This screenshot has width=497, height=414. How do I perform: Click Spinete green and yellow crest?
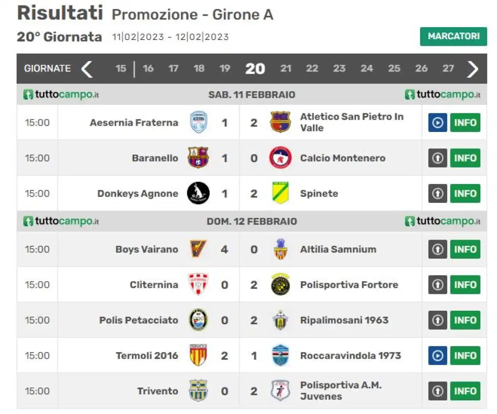point(280,193)
